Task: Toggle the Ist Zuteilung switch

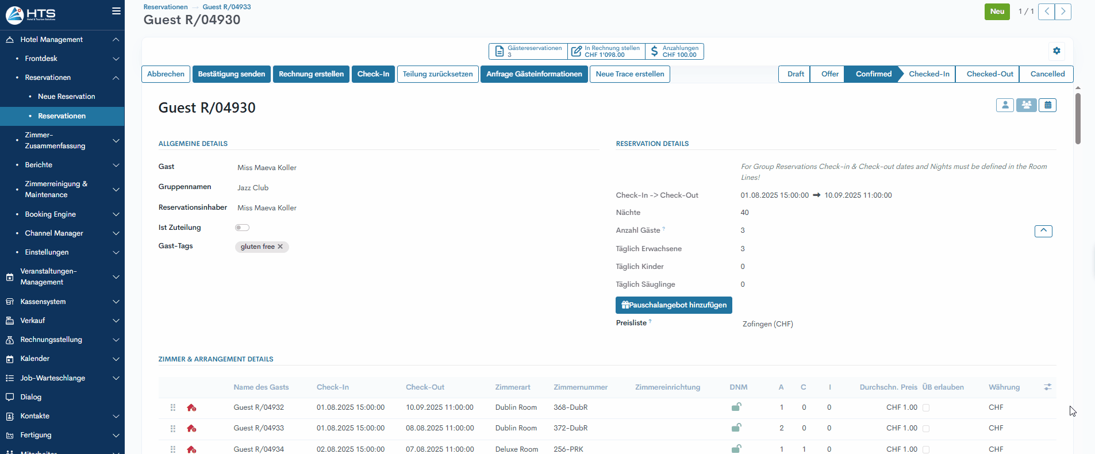Action: (x=242, y=228)
